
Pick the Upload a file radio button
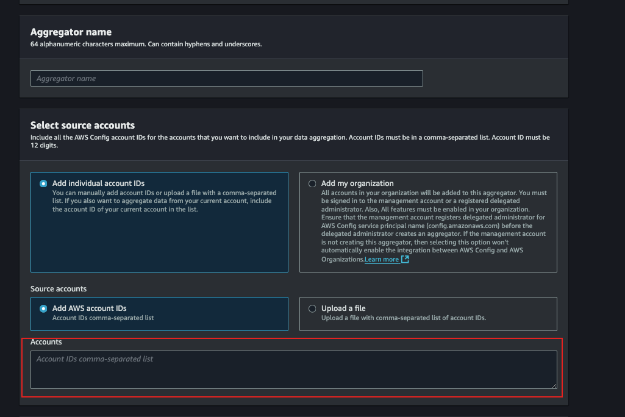click(x=312, y=308)
